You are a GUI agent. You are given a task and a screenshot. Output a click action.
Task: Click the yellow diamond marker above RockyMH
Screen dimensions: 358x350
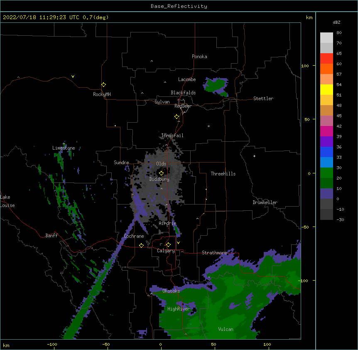coord(103,85)
